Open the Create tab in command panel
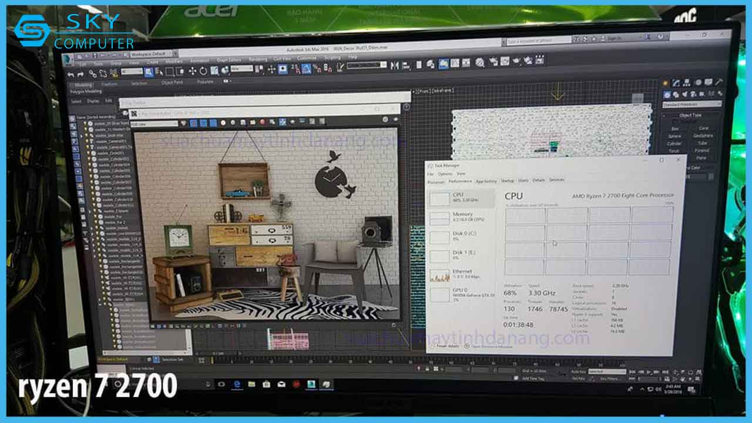 (x=665, y=83)
